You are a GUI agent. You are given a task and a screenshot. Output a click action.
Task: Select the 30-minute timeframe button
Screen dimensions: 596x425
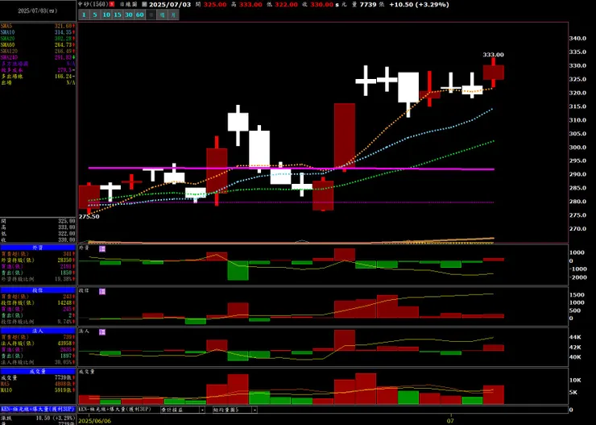tap(129, 15)
